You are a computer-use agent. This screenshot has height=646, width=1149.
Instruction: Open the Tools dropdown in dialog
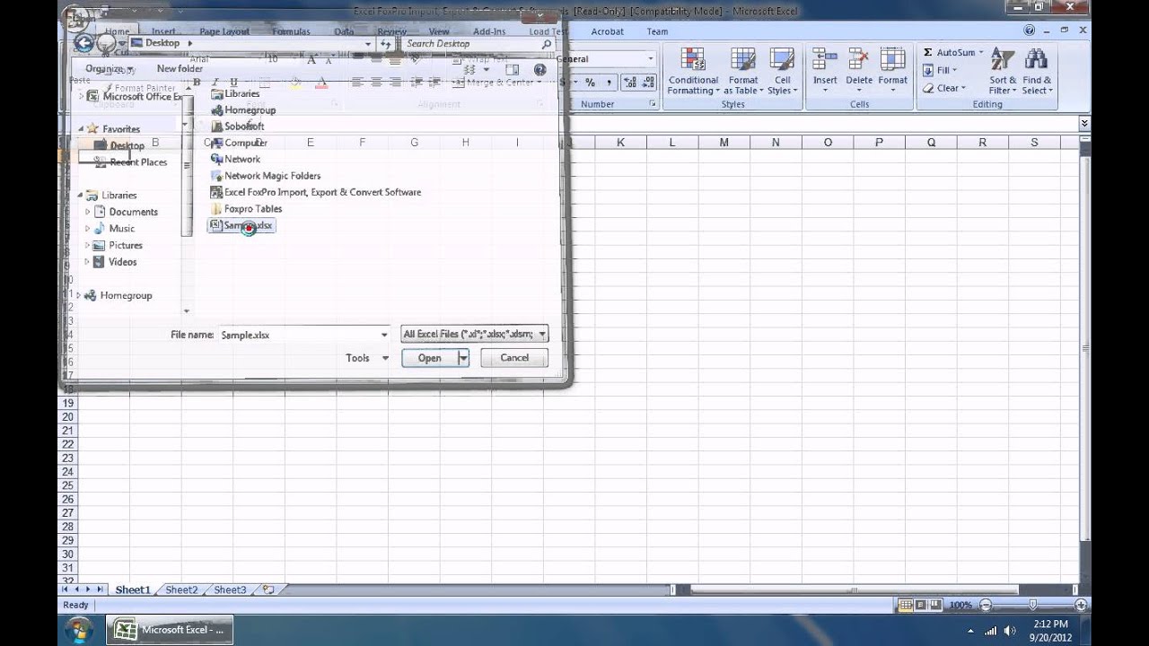coord(367,358)
